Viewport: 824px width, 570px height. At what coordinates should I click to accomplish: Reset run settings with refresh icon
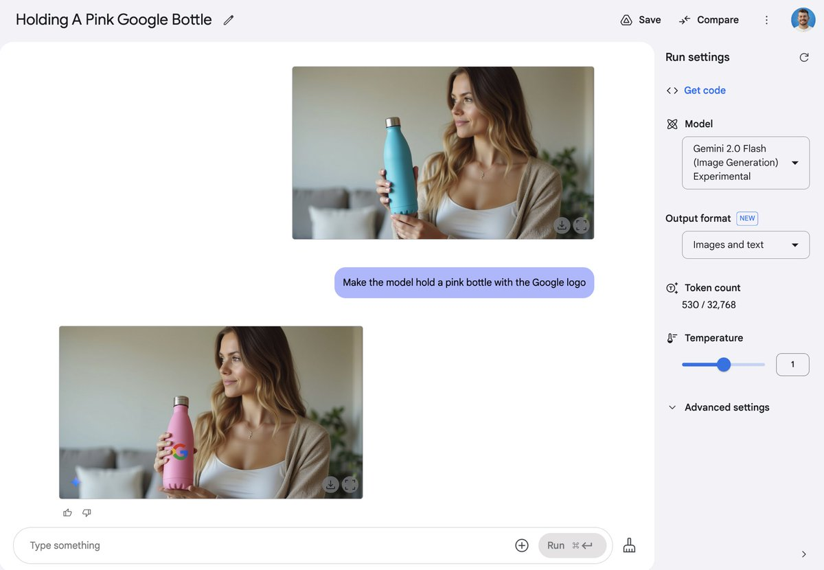point(804,58)
